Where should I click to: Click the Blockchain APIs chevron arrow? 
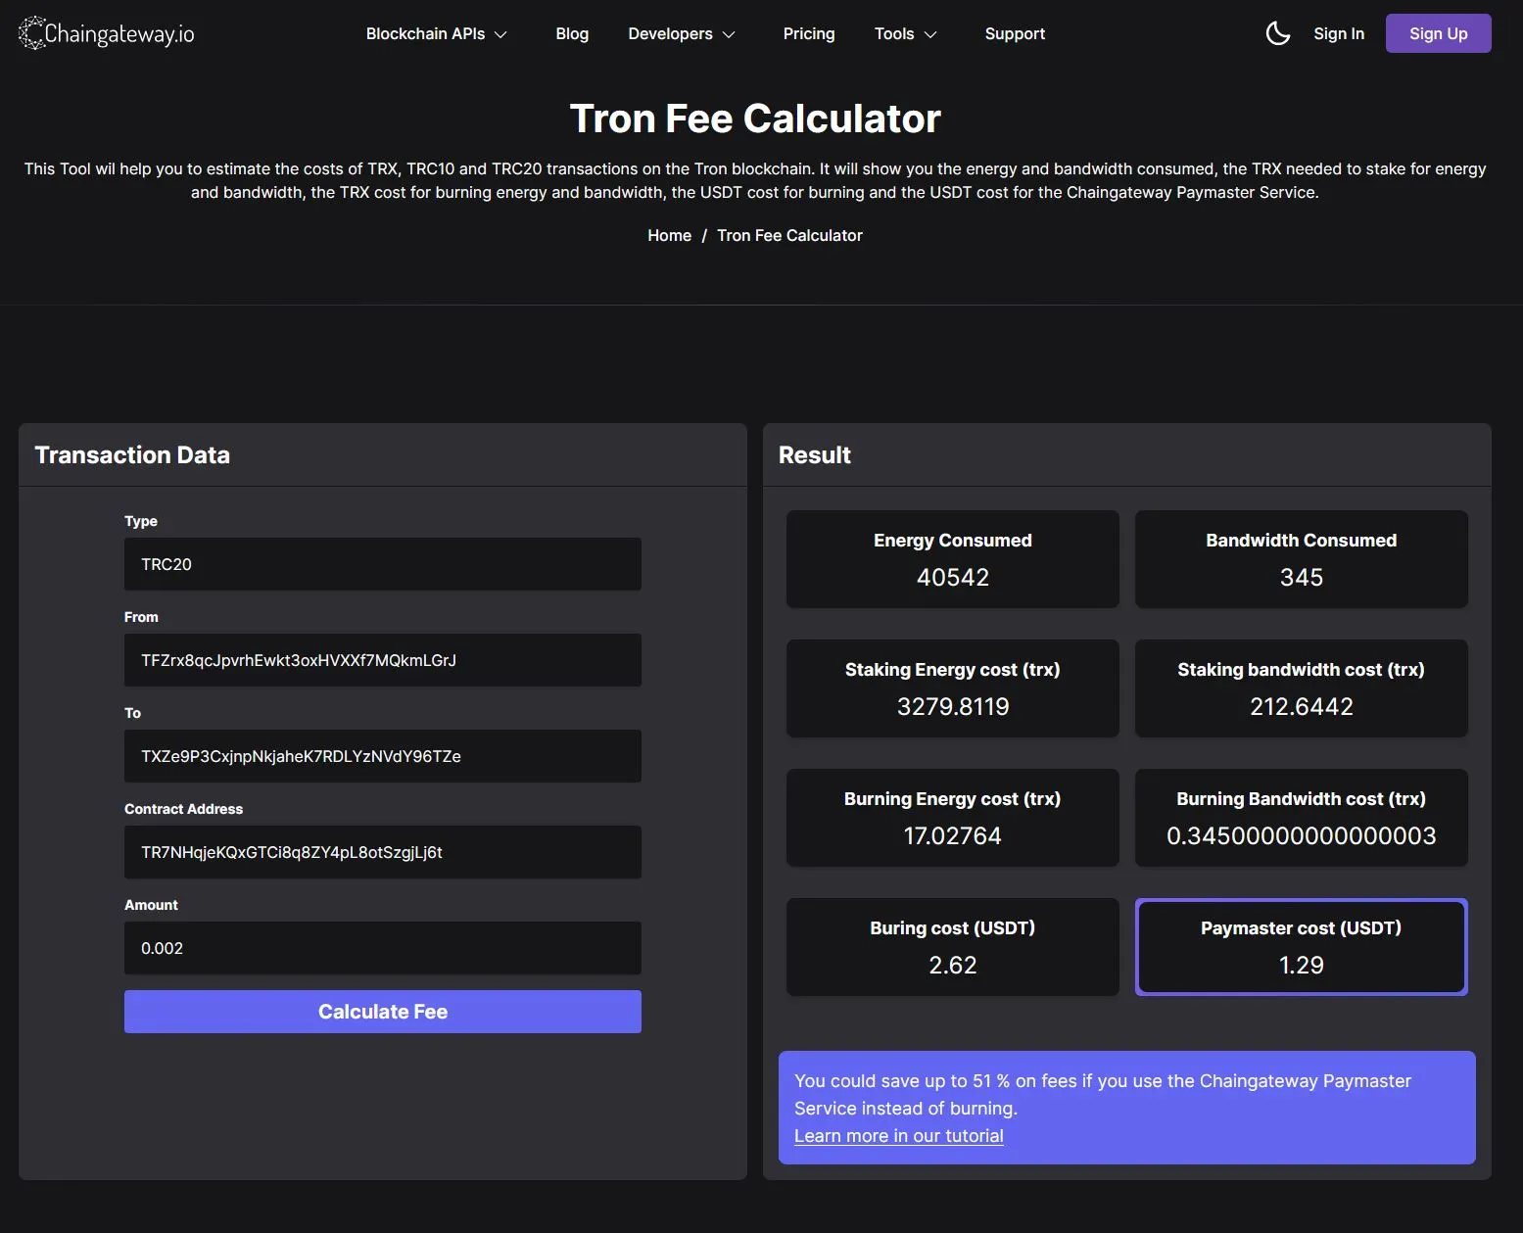[500, 34]
